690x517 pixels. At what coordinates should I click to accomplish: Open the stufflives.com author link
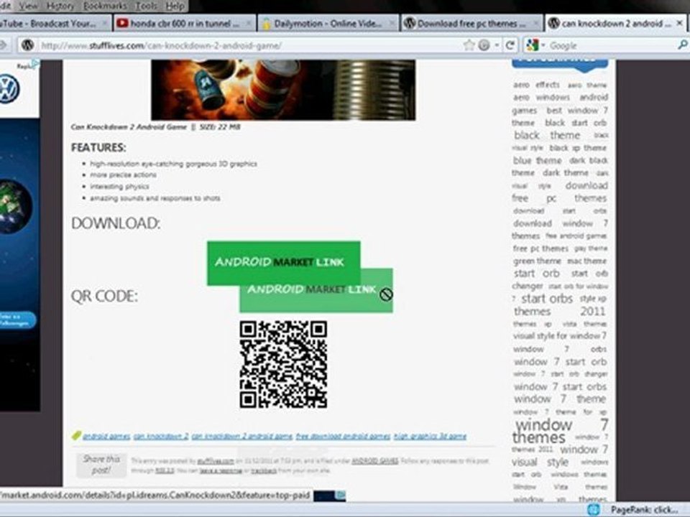click(x=216, y=461)
